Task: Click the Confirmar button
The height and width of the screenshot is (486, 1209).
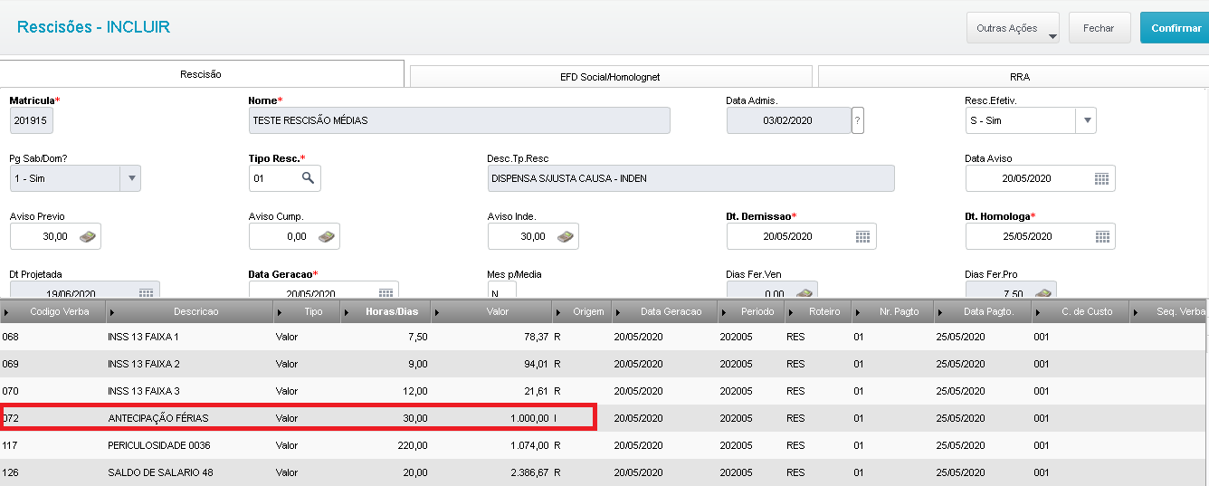Action: (1176, 28)
